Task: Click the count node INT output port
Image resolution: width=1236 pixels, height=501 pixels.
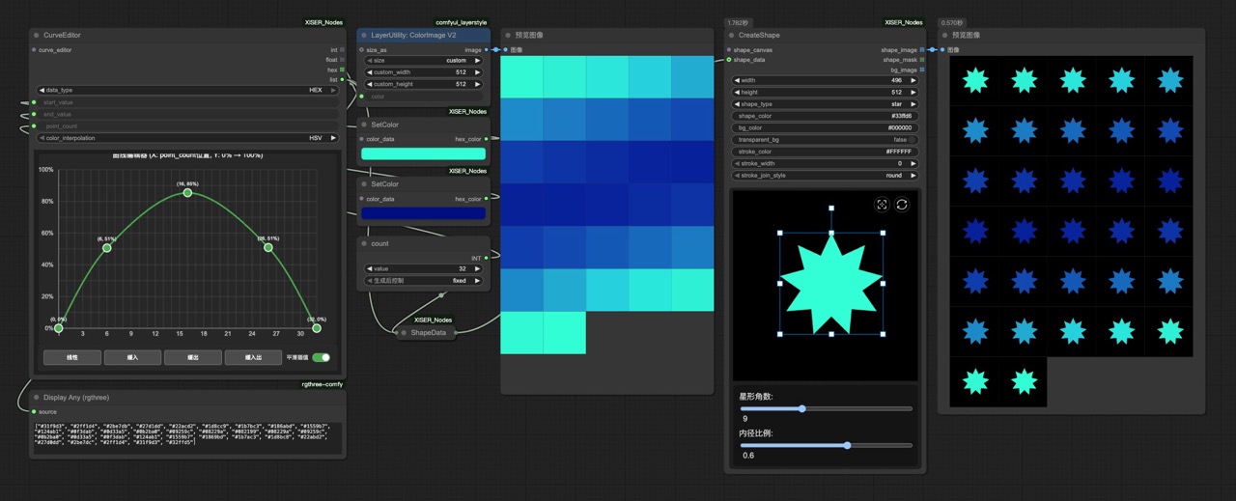Action: [486, 258]
